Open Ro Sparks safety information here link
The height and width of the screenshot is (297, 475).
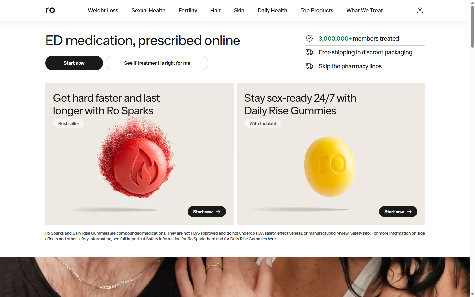tap(211, 239)
